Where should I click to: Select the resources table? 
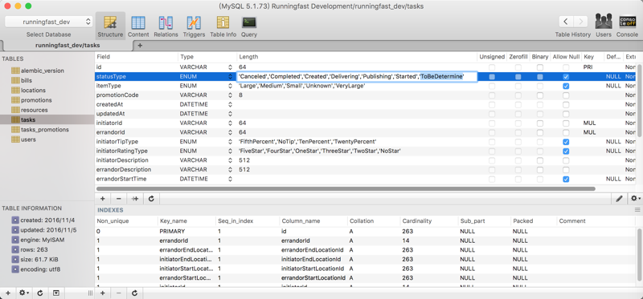[34, 110]
